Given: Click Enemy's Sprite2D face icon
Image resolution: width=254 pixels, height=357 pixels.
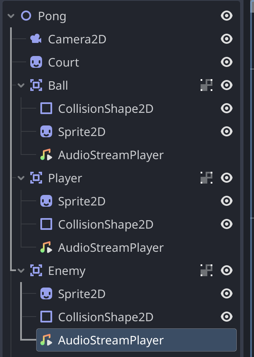Looking at the screenshot, I should (x=46, y=294).
